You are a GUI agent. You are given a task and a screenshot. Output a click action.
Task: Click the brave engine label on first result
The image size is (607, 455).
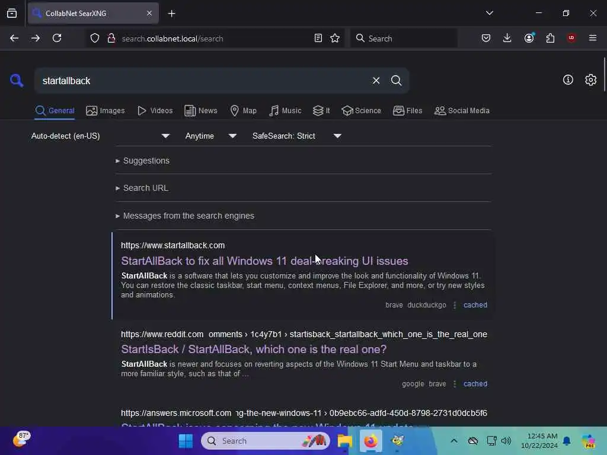coord(394,305)
